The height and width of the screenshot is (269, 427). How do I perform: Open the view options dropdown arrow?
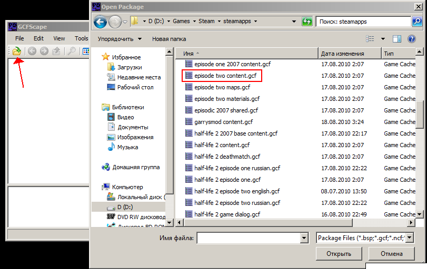click(x=383, y=39)
